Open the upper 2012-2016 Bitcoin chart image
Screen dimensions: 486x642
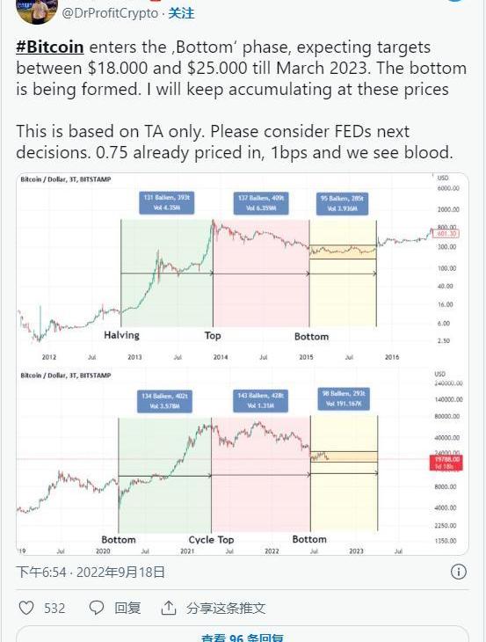tap(243, 269)
